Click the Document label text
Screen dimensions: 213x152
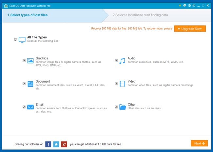[43, 82]
